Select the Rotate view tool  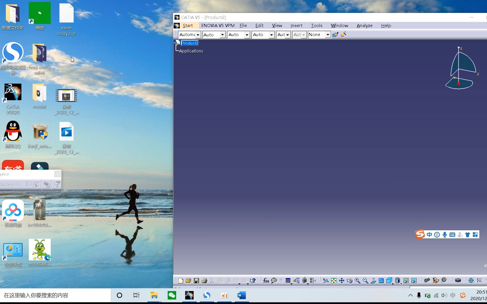pos(349,281)
